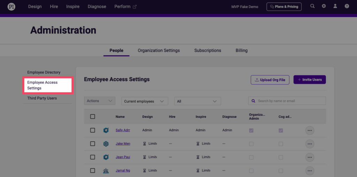Open the user profile icon
This screenshot has height=177, width=357.
tap(335, 6)
